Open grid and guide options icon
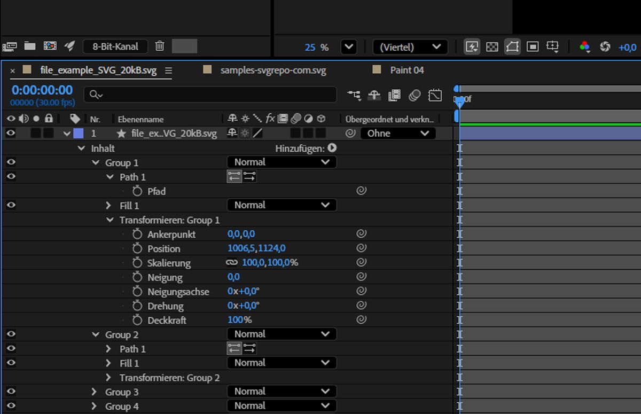Screen dimensions: 641x414 click(x=553, y=47)
